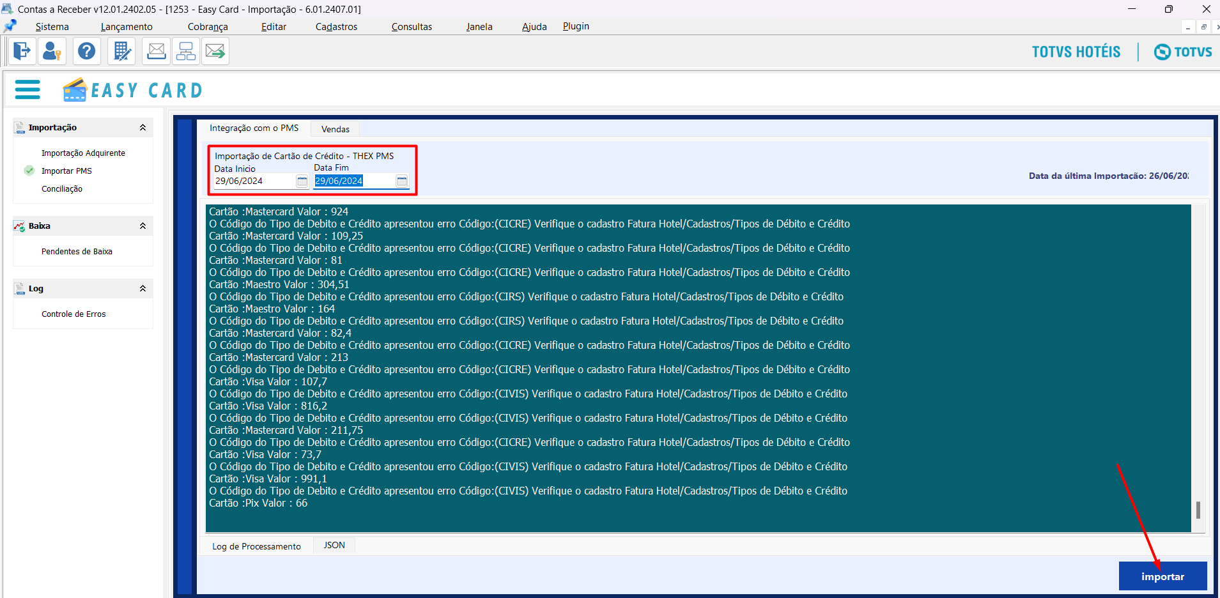Open the Editar menu

click(274, 27)
